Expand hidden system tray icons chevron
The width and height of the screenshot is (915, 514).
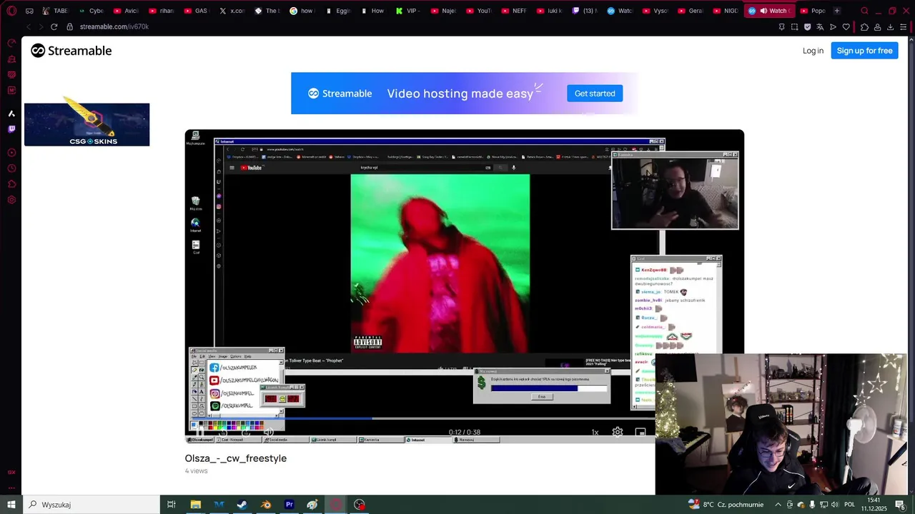click(x=778, y=505)
